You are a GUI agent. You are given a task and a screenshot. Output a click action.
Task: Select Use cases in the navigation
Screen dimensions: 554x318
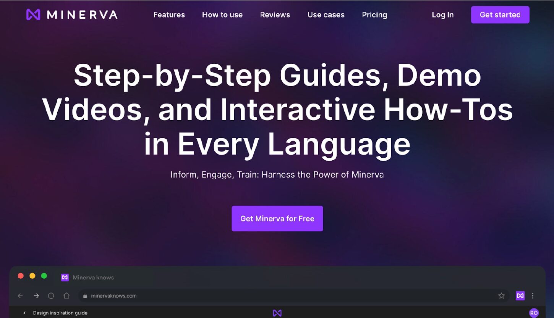pos(326,15)
